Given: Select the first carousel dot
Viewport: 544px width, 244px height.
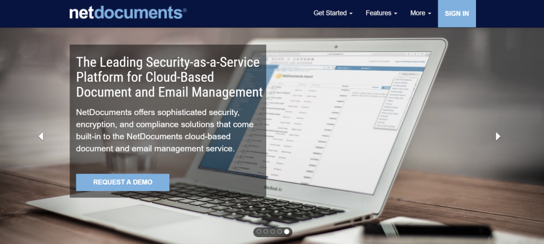Looking at the screenshot, I should [x=259, y=231].
